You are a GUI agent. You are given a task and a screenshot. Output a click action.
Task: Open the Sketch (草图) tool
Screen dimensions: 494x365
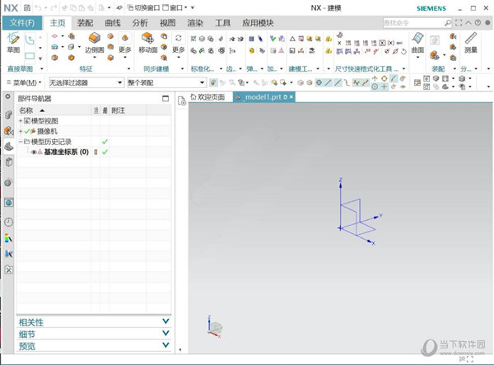tap(13, 42)
